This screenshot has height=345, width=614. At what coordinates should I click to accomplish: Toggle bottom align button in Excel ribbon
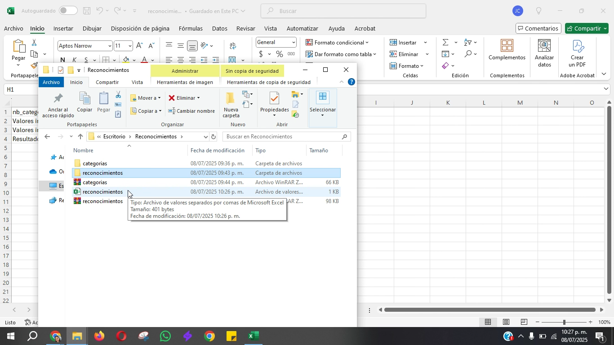(192, 45)
